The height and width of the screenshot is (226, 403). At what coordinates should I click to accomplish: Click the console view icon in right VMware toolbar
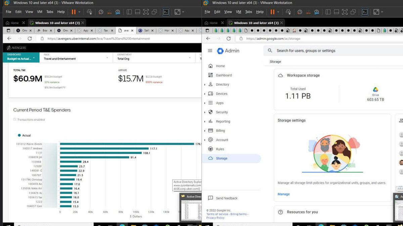pyautogui.click(x=364, y=12)
